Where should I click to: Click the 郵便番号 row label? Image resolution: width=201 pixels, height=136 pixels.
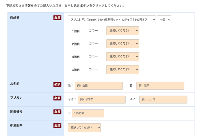[x=16, y=111]
